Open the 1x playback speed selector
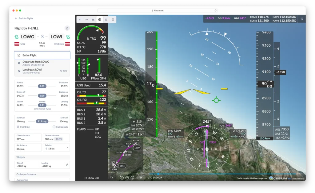 click(141, 177)
